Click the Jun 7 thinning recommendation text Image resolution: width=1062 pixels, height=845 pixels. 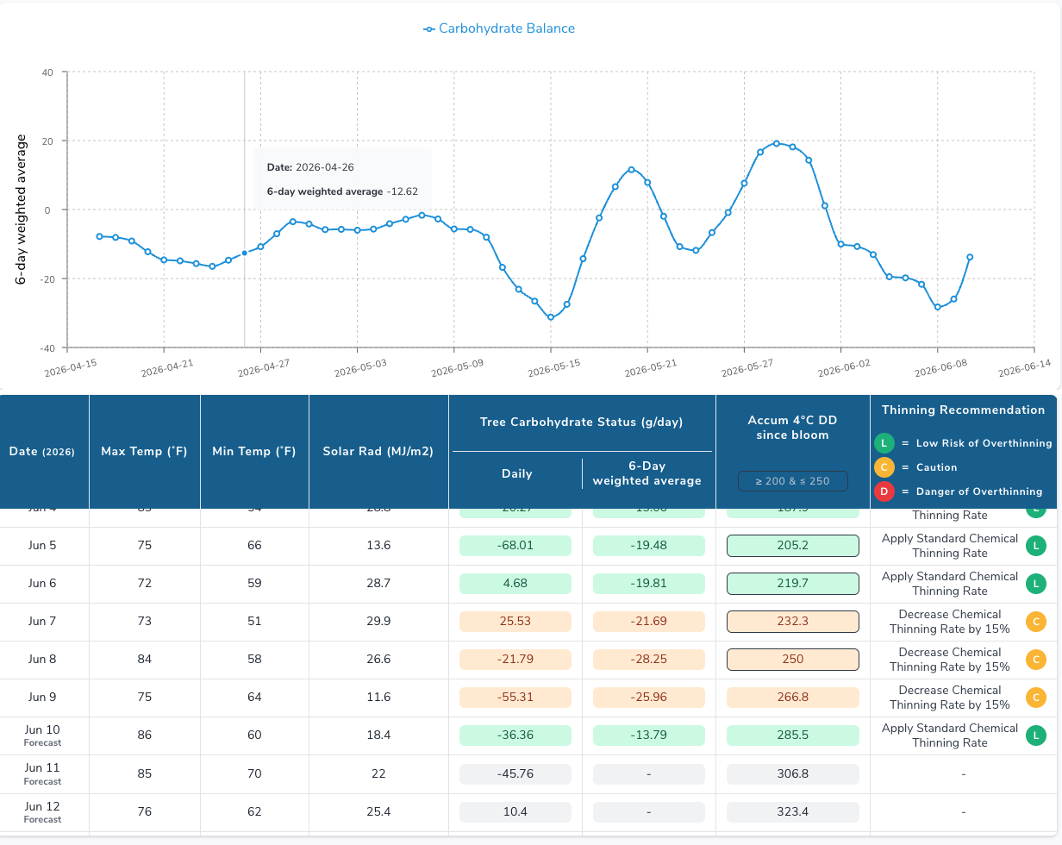pyautogui.click(x=949, y=622)
